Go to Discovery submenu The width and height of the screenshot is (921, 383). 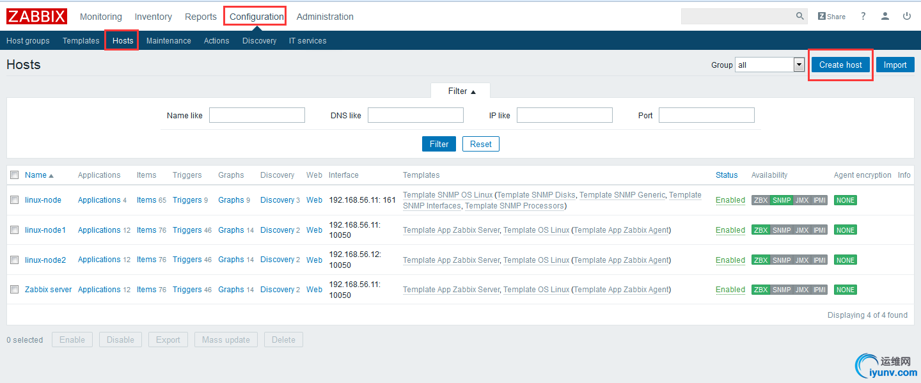click(x=260, y=40)
